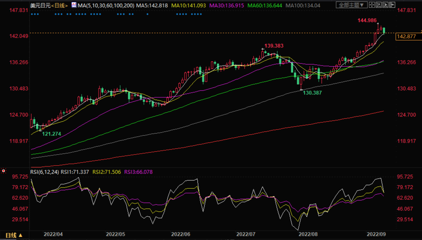This screenshot has width=422, height=240.
Task: Click the RSI(6,12,24) indicator label
Action: 45,172
